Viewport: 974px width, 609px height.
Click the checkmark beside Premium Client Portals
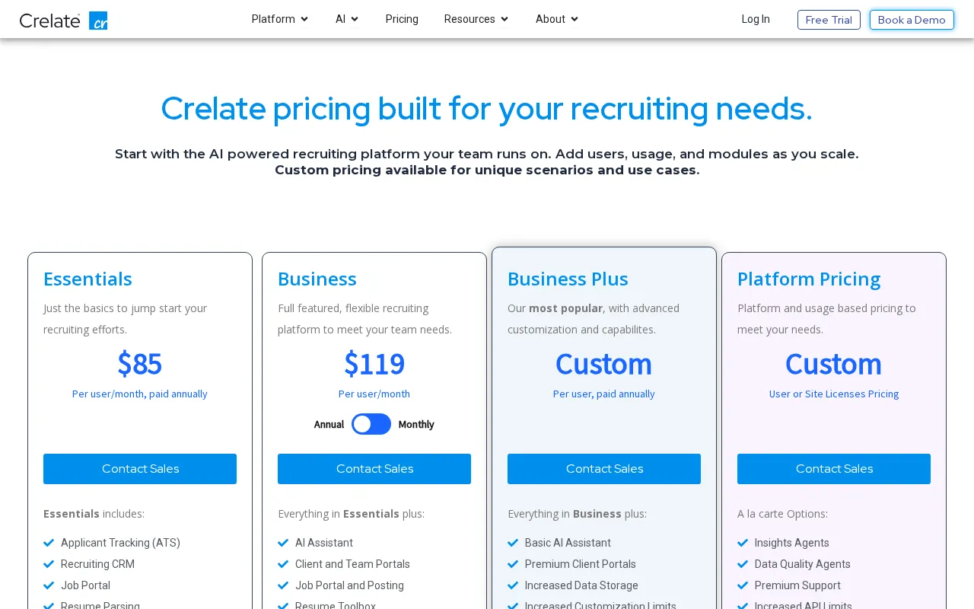click(513, 564)
